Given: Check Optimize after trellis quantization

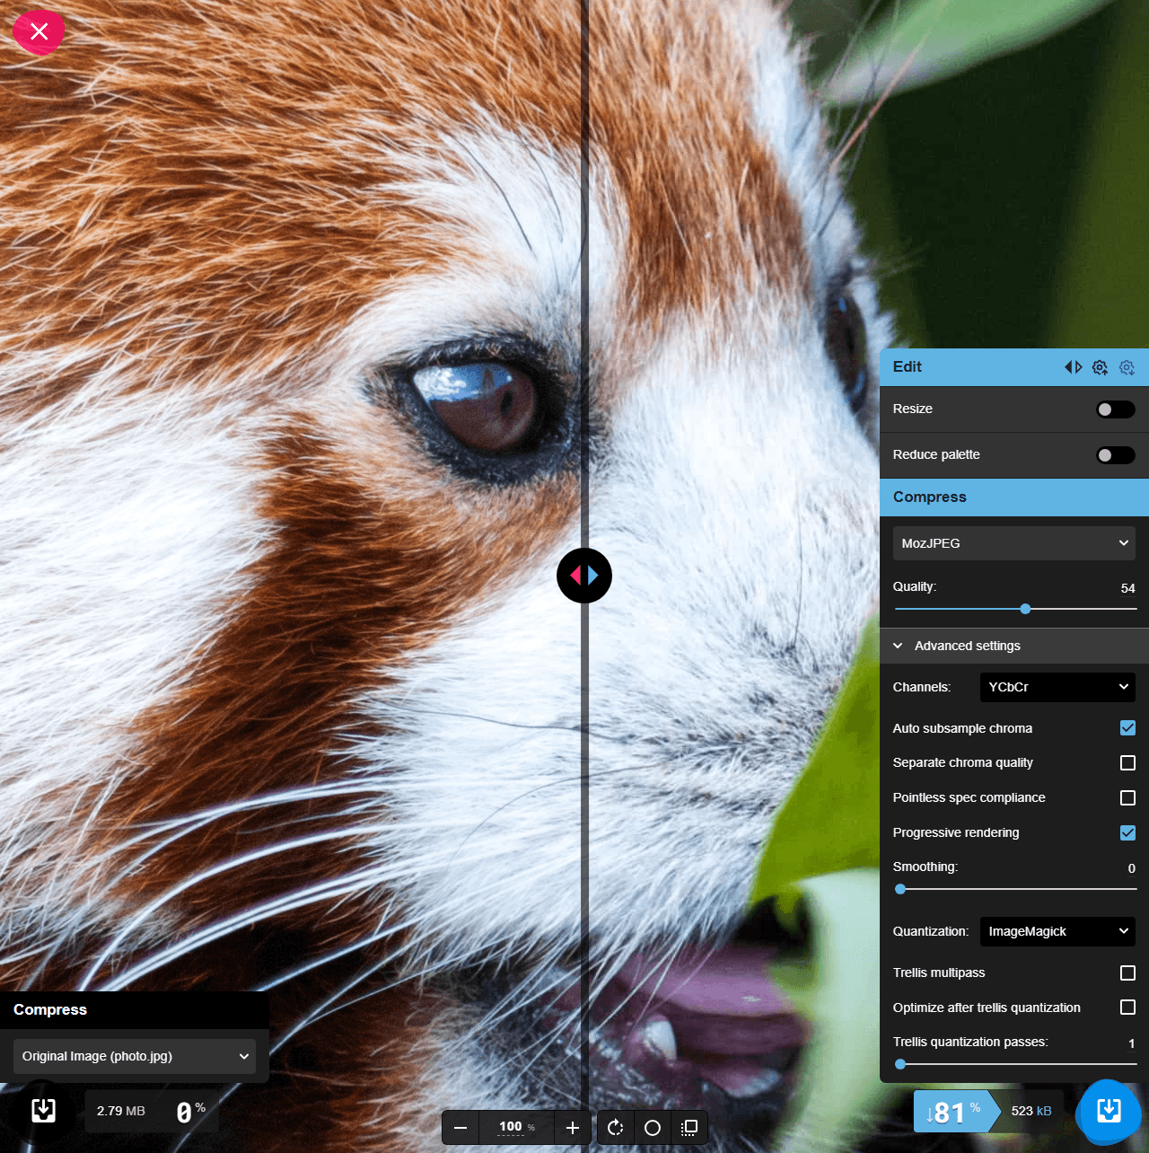Looking at the screenshot, I should pos(1128,1008).
